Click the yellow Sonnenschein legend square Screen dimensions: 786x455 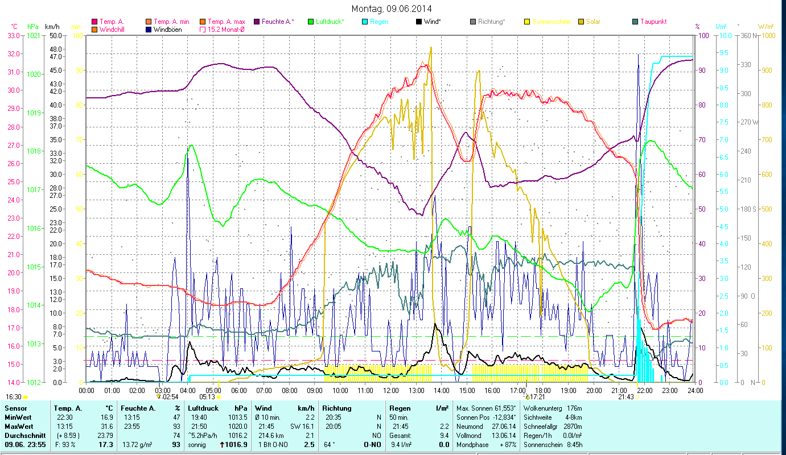point(528,22)
